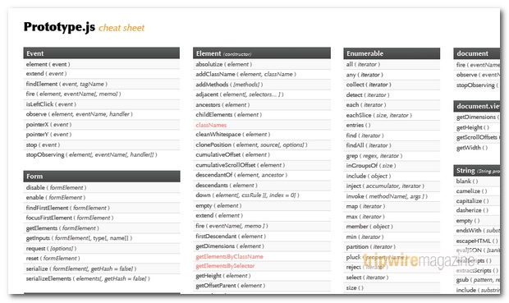Click "childElements ( element )" row

pos(262,115)
